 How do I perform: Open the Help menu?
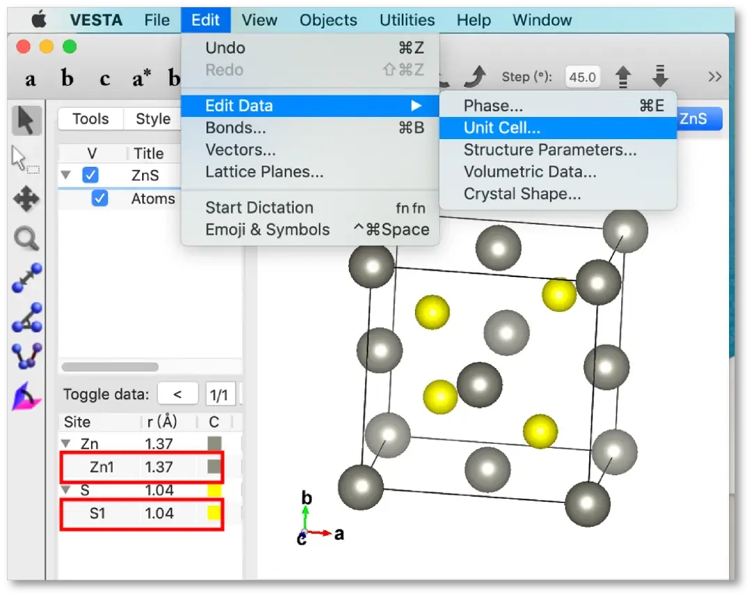click(x=474, y=20)
